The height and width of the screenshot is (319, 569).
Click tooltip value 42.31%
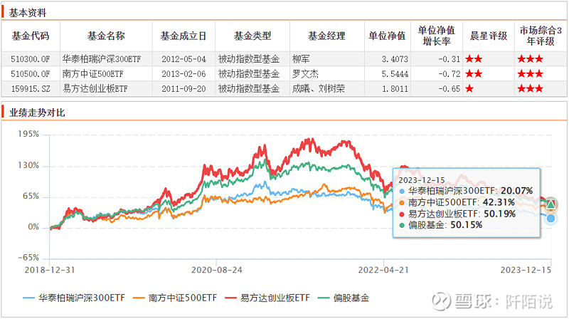[499, 202]
